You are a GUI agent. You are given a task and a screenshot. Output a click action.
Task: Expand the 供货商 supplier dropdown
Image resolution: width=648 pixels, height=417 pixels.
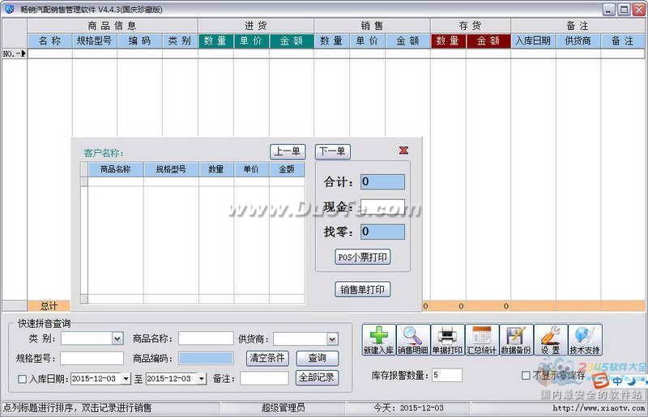pos(332,339)
